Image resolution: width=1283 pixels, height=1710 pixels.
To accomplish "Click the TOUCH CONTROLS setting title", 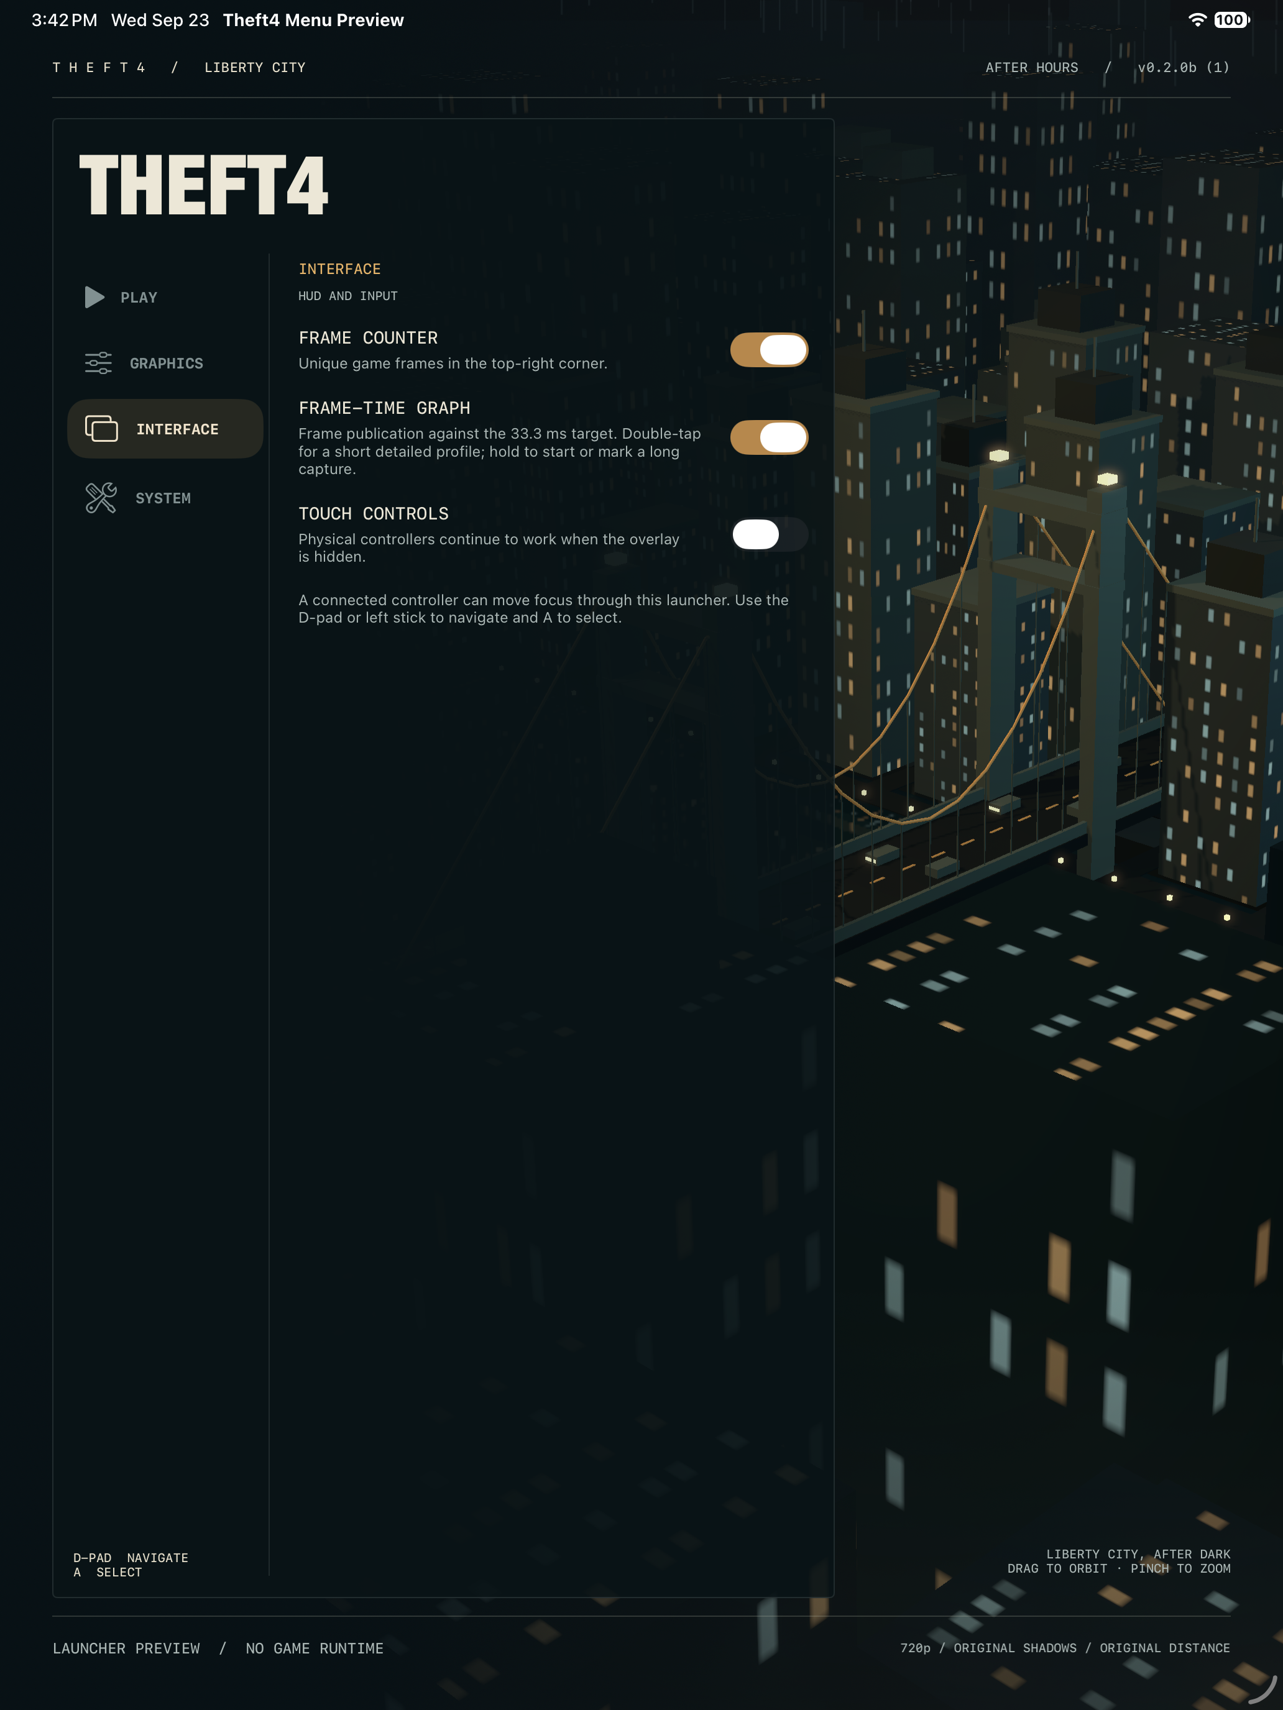I will 374,514.
